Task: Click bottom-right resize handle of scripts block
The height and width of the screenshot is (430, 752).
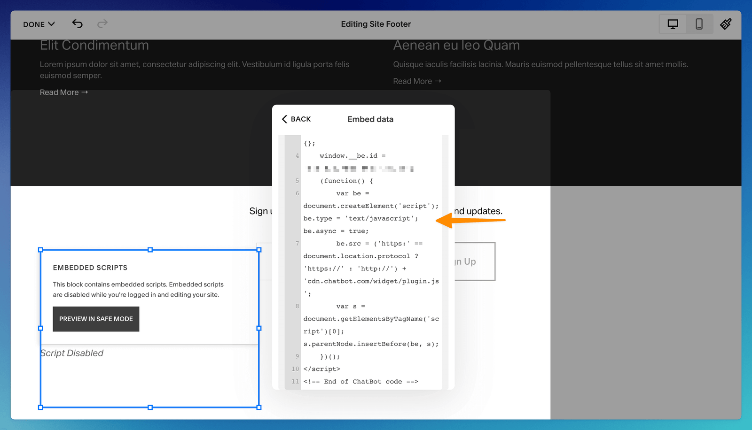Action: [259, 407]
